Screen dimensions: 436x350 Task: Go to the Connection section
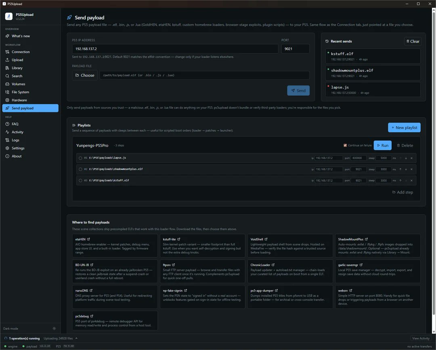coord(30,52)
